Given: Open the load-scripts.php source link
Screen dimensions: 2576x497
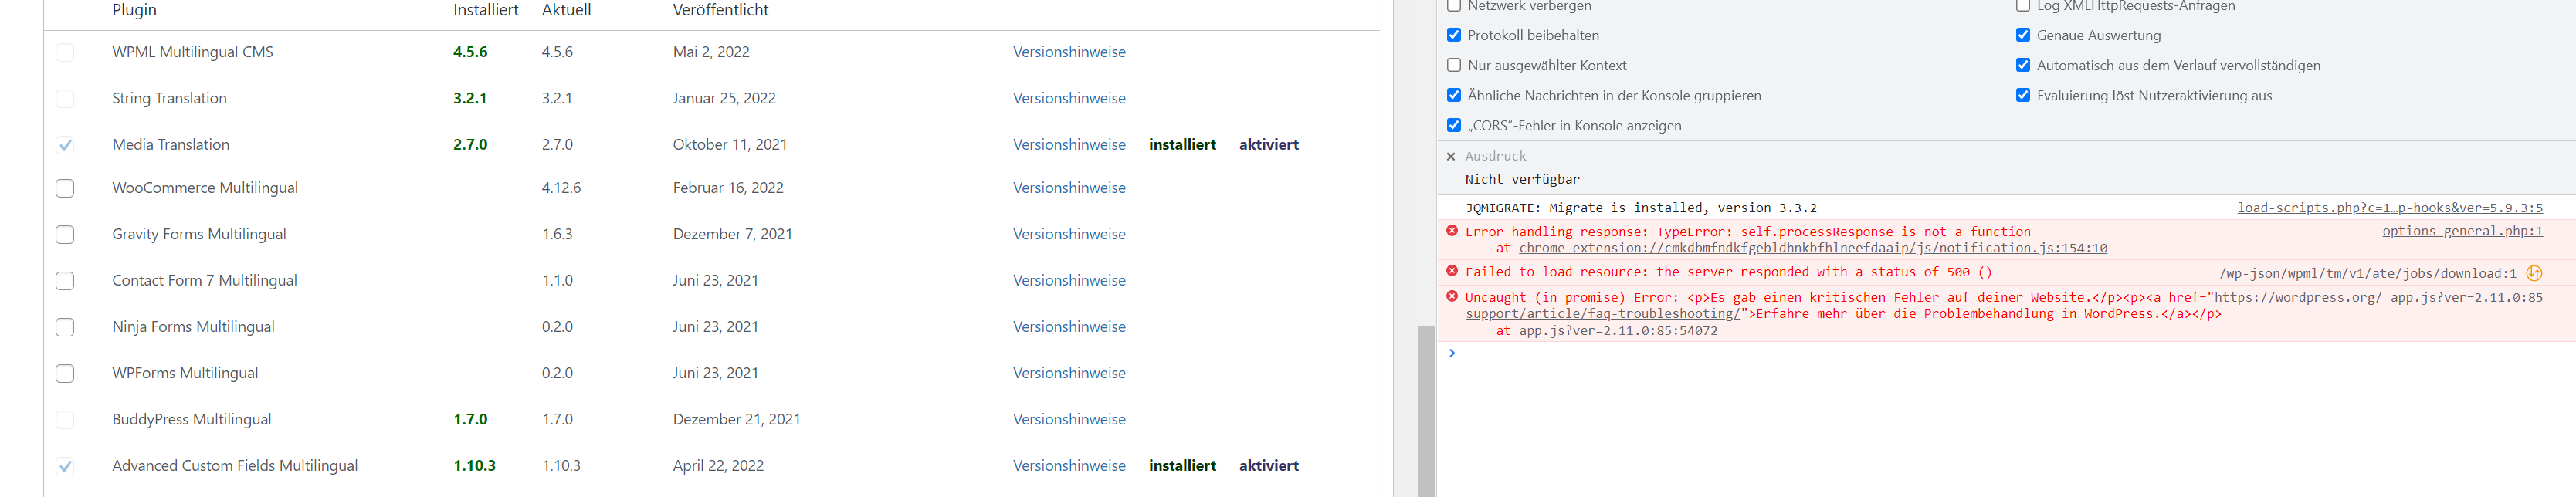Looking at the screenshot, I should [2390, 208].
